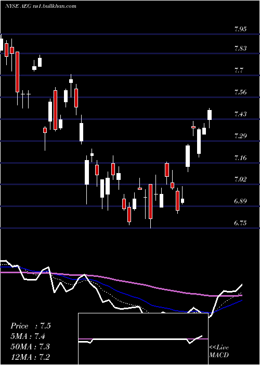Click the 12MA : 7.2 readout
Viewport: 260px width, 365px height.
(30, 357)
